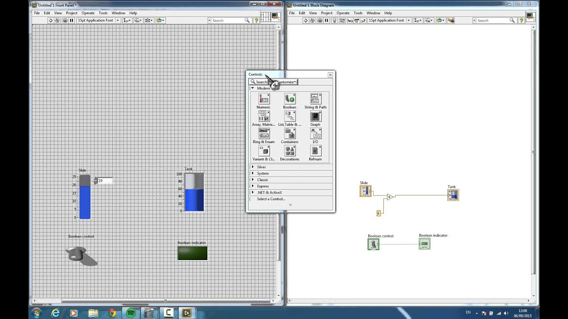Expand the Express palette category
Viewport: 568px width, 319px height.
(252, 186)
